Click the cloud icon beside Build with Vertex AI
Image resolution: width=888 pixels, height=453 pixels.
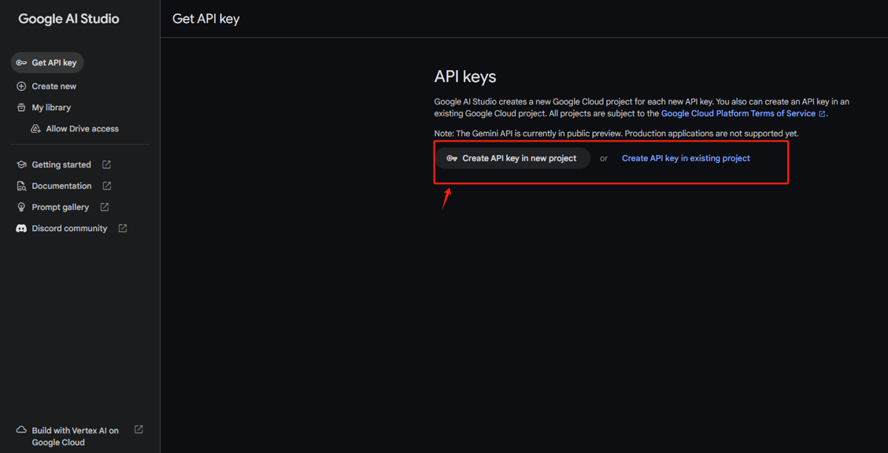pyautogui.click(x=21, y=430)
